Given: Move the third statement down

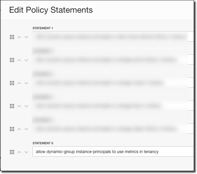Looking at the screenshot, I should [26, 83].
